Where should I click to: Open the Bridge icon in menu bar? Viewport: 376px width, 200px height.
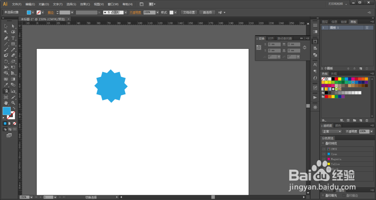point(142,4)
